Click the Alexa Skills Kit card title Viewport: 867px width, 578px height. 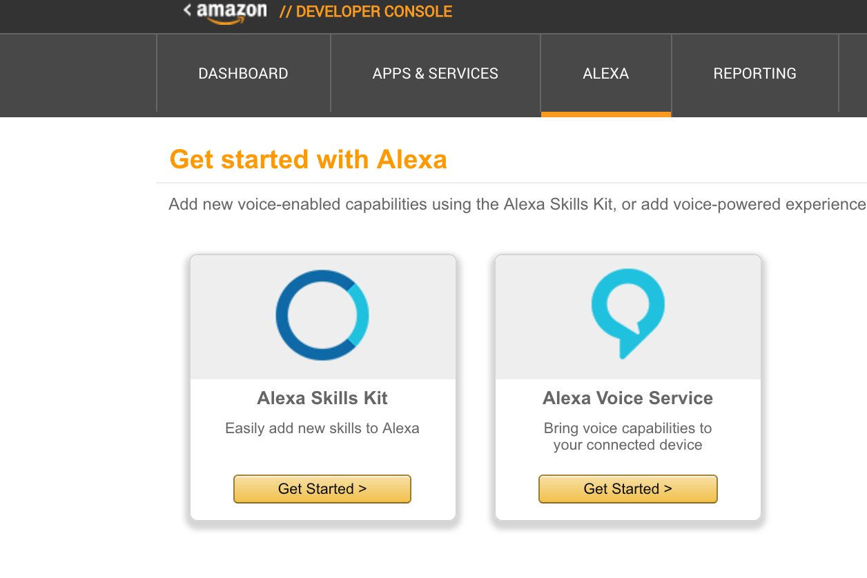(322, 398)
